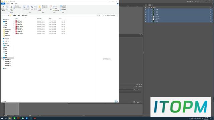Click Select All in the ribbon

[x=63, y=6]
